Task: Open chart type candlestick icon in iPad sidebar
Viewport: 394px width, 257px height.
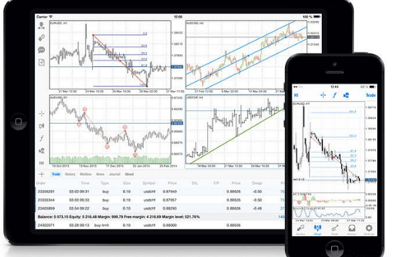Action: pos(41,126)
